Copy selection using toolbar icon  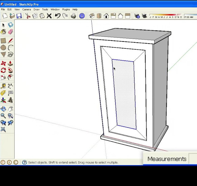[x=35, y=16]
